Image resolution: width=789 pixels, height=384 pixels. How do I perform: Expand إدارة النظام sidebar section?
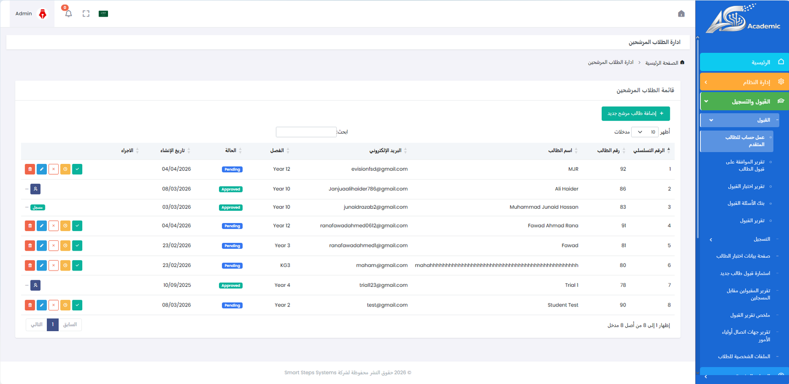click(x=744, y=82)
